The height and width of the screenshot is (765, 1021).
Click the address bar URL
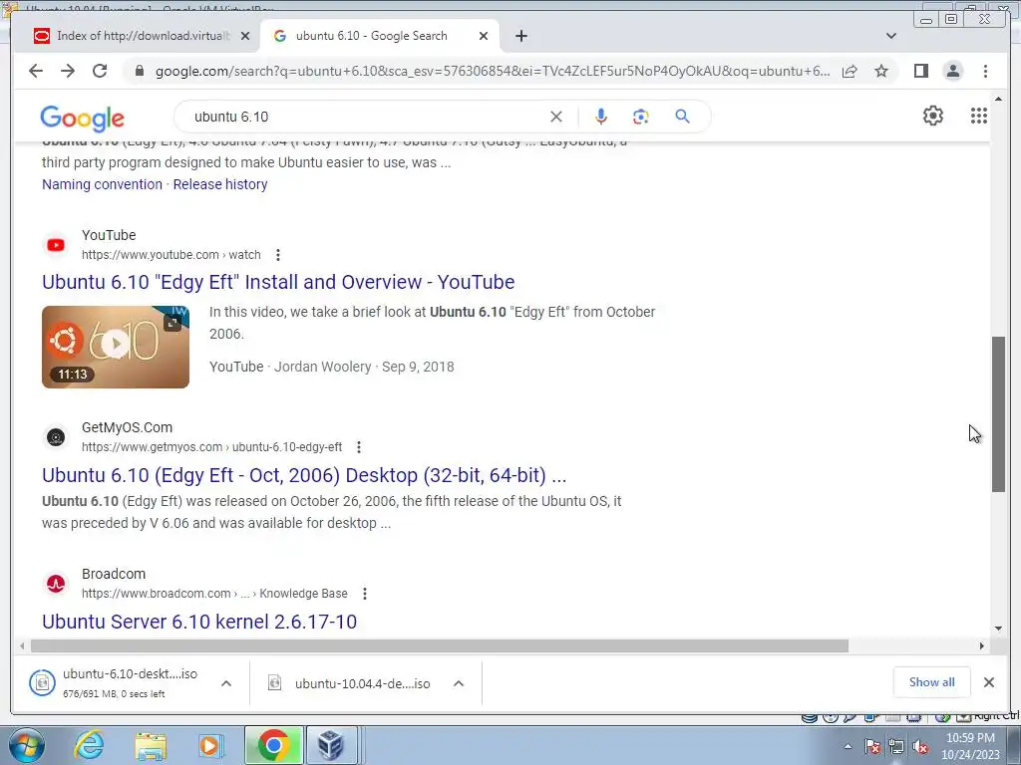click(x=493, y=71)
